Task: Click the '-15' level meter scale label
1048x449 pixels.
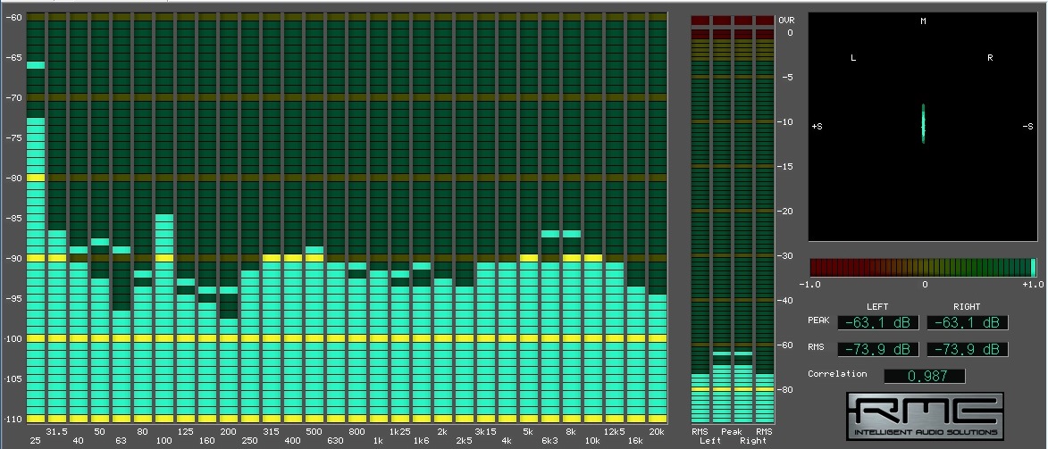Action: (x=784, y=166)
